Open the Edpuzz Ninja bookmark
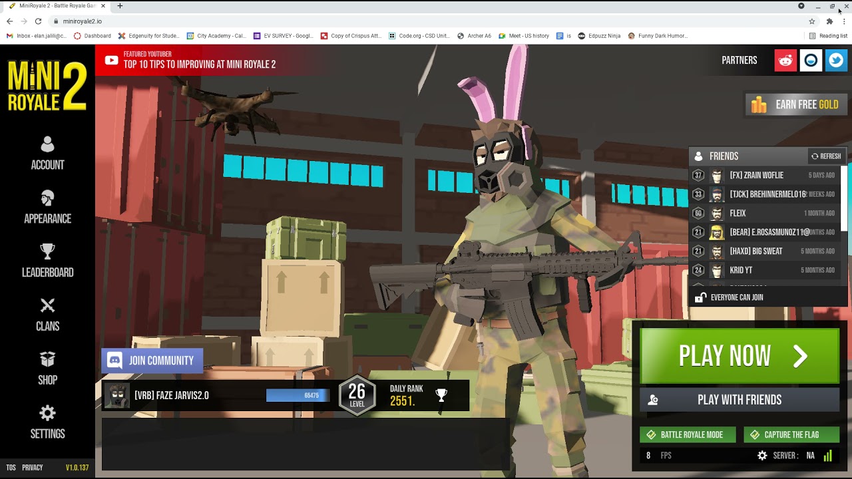Screen dimensions: 852x479 pyautogui.click(x=599, y=36)
